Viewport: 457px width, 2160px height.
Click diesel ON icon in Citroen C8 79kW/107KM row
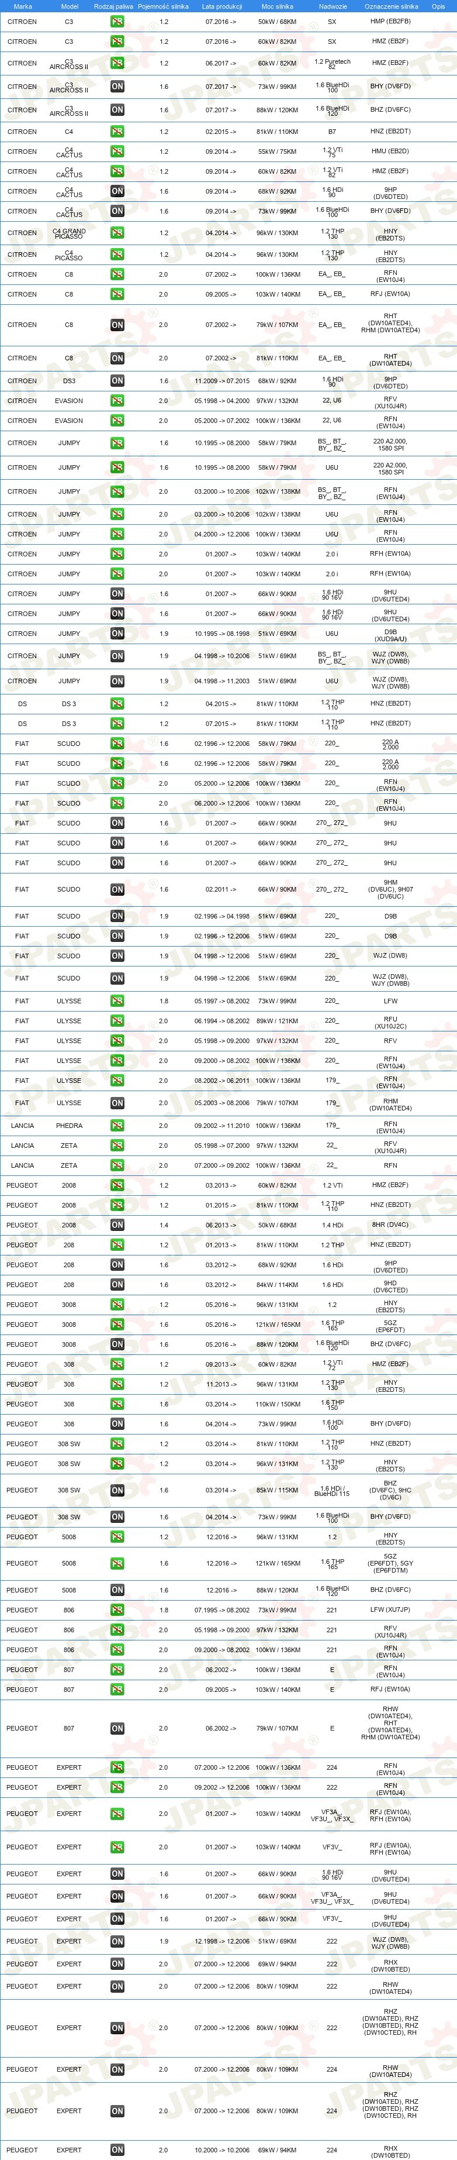click(x=117, y=325)
